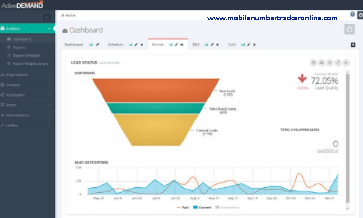Click the sidebar collapse button

point(47,17)
